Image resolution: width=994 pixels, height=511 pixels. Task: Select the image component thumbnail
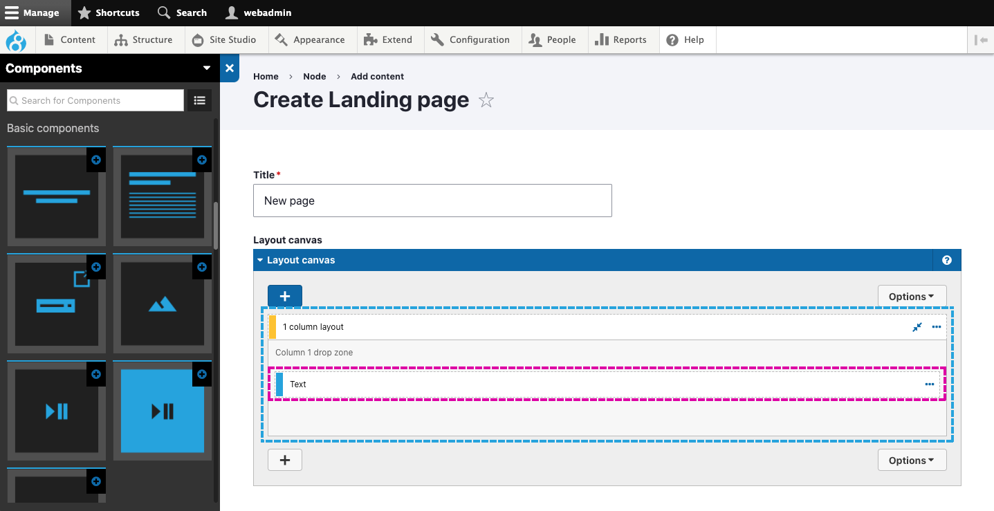click(x=163, y=304)
